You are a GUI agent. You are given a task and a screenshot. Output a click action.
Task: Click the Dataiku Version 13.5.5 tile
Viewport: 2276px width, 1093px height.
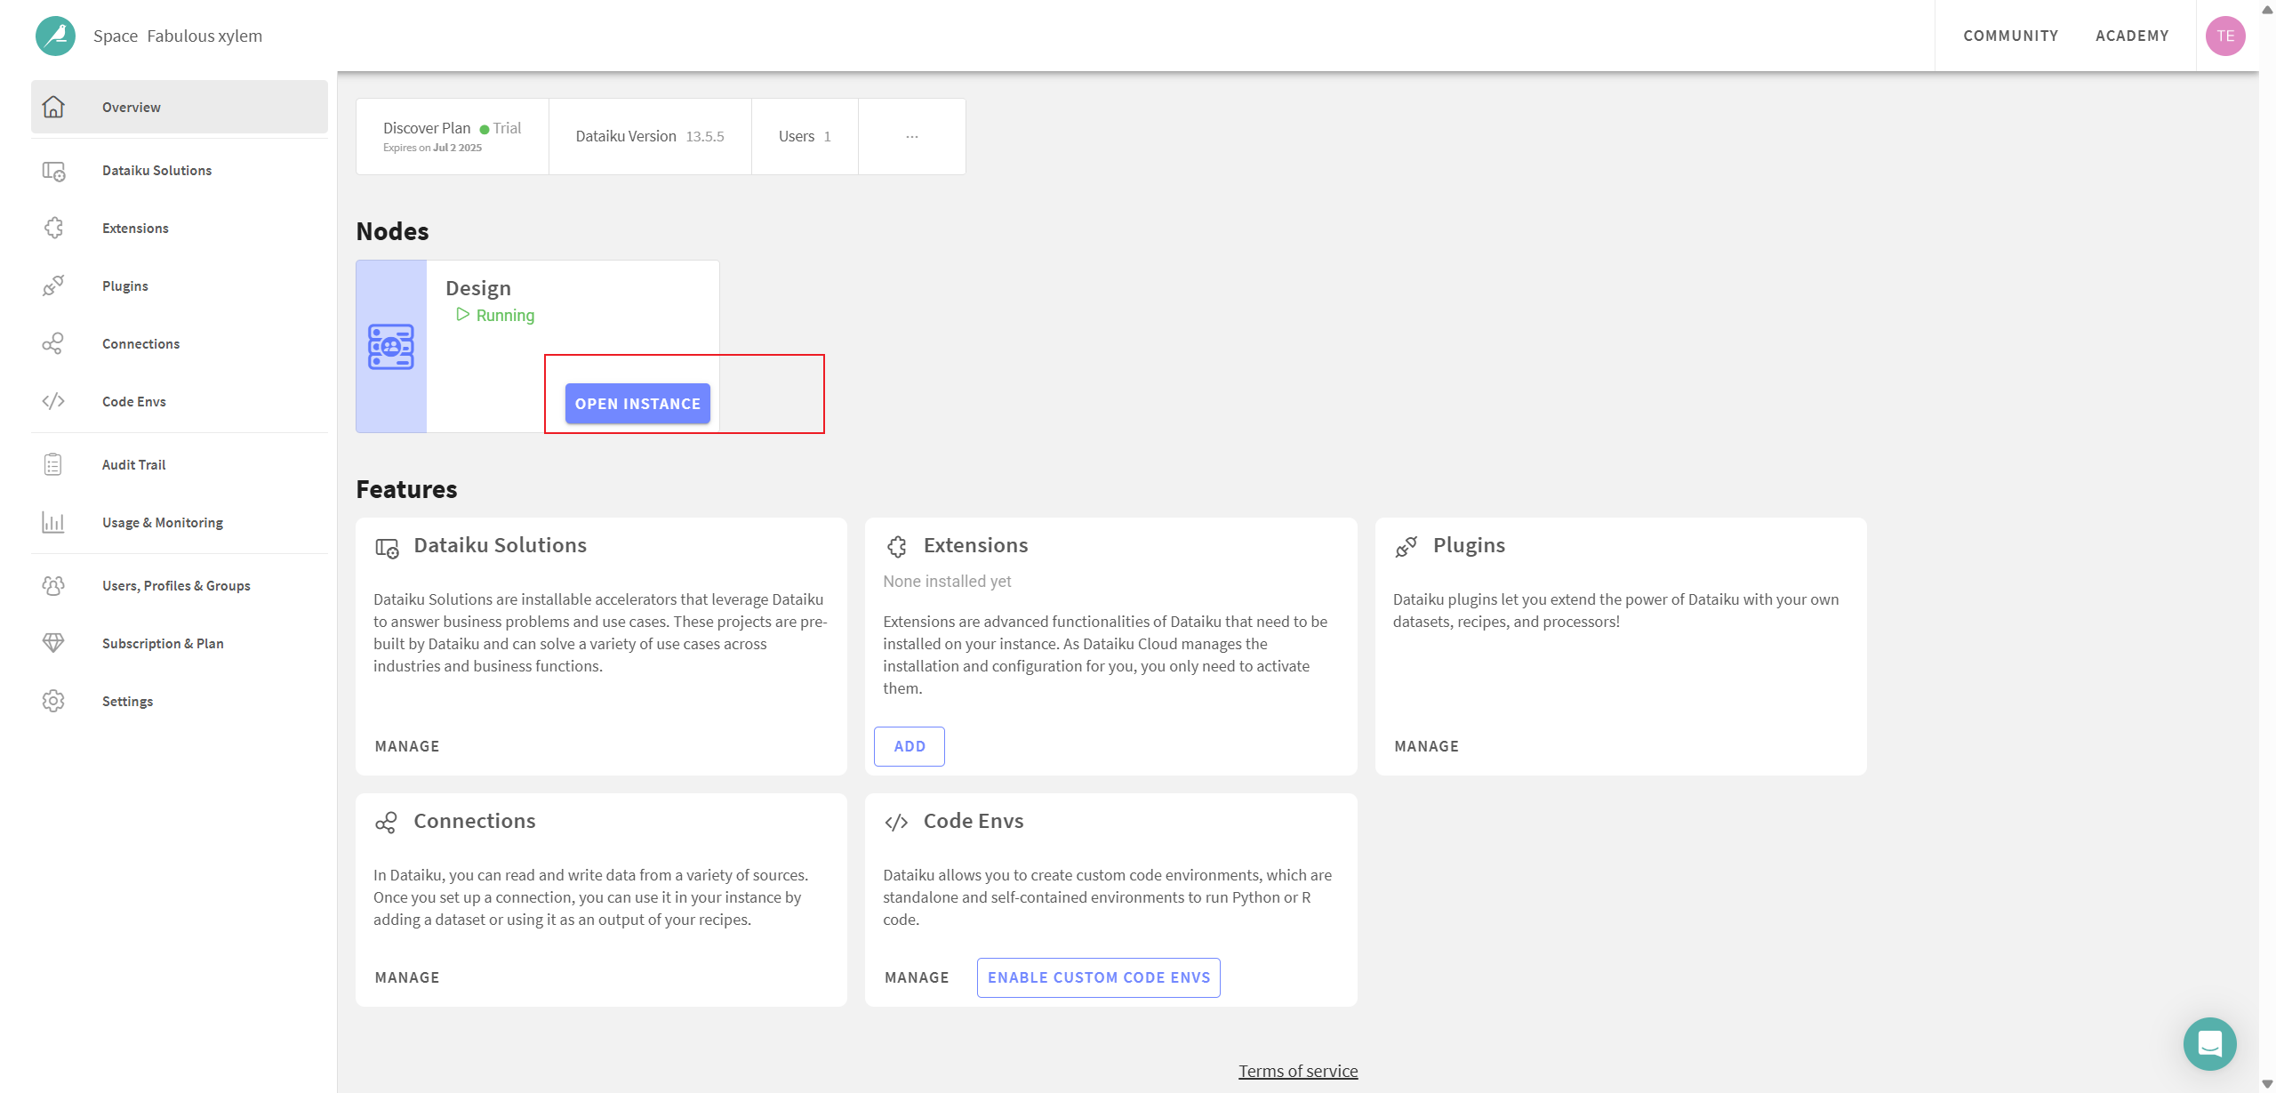[650, 137]
